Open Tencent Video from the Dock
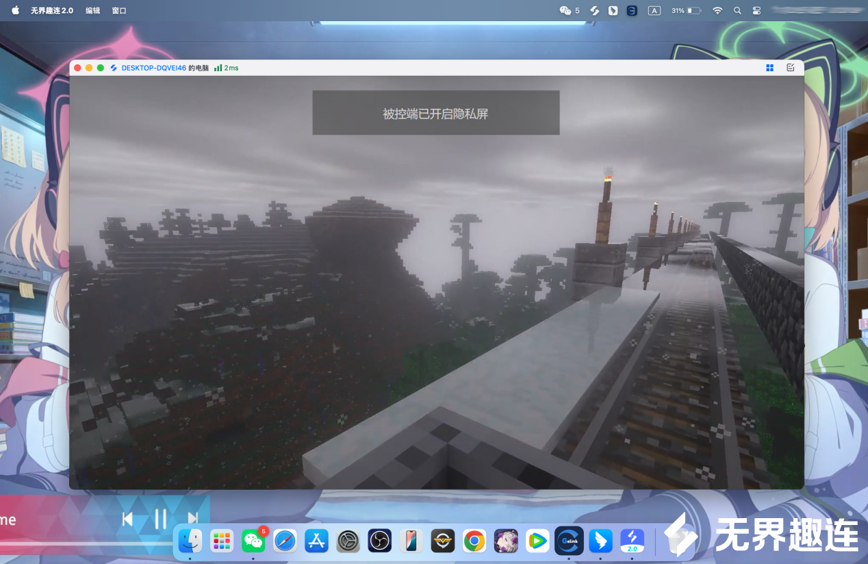Viewport: 868px width, 564px height. click(537, 541)
